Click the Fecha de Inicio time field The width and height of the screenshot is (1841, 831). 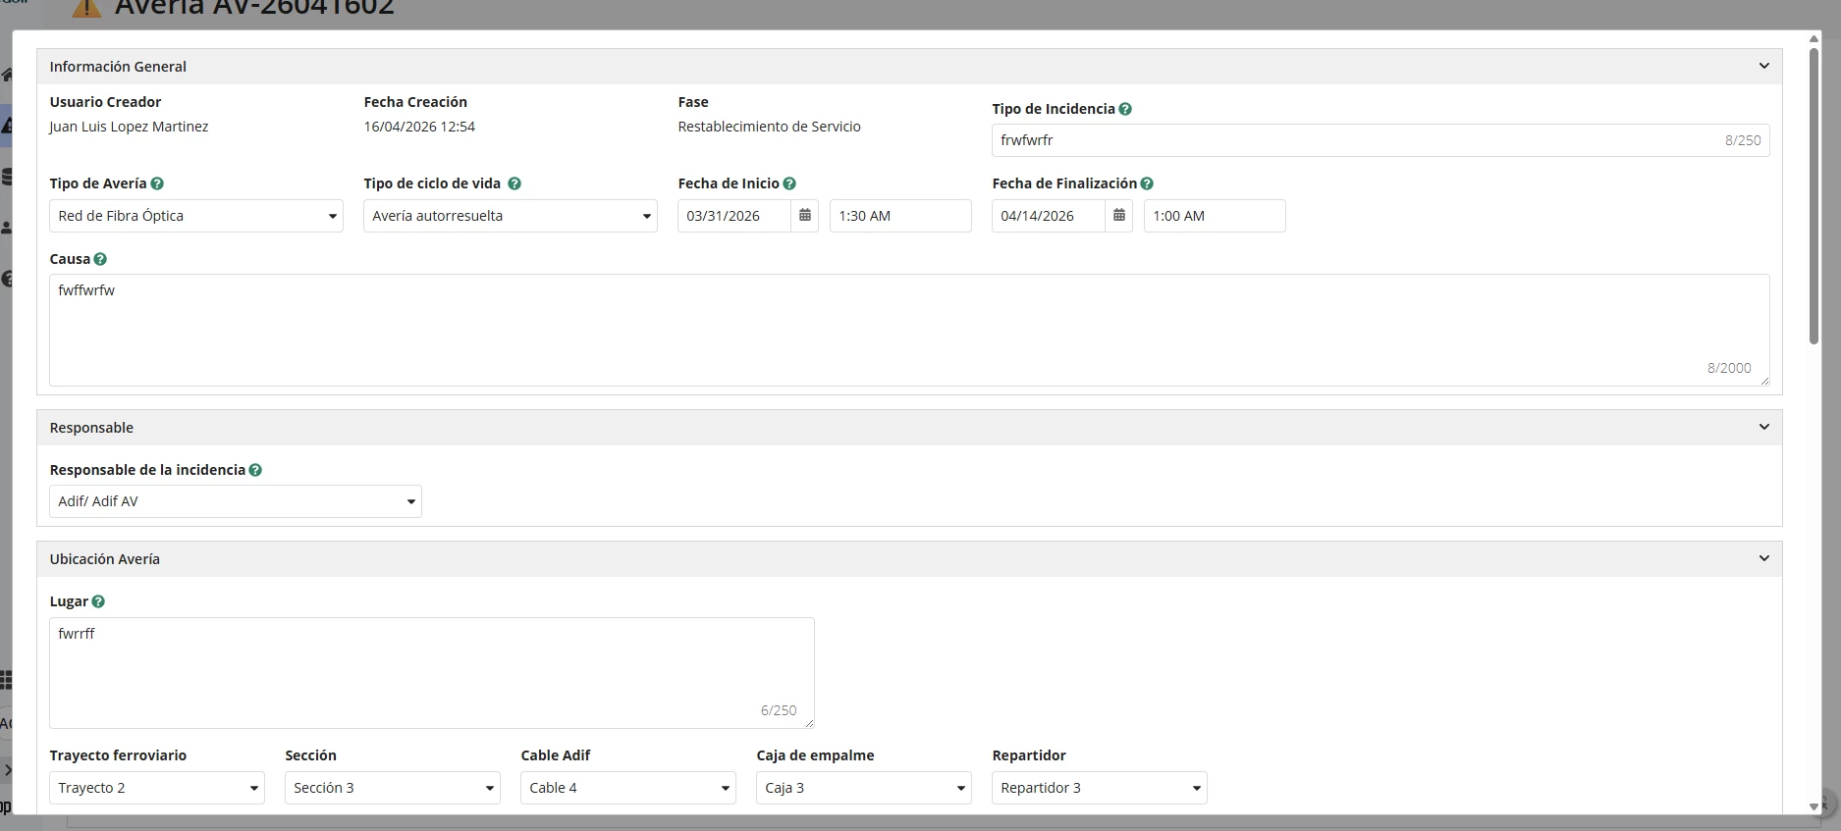pos(901,216)
